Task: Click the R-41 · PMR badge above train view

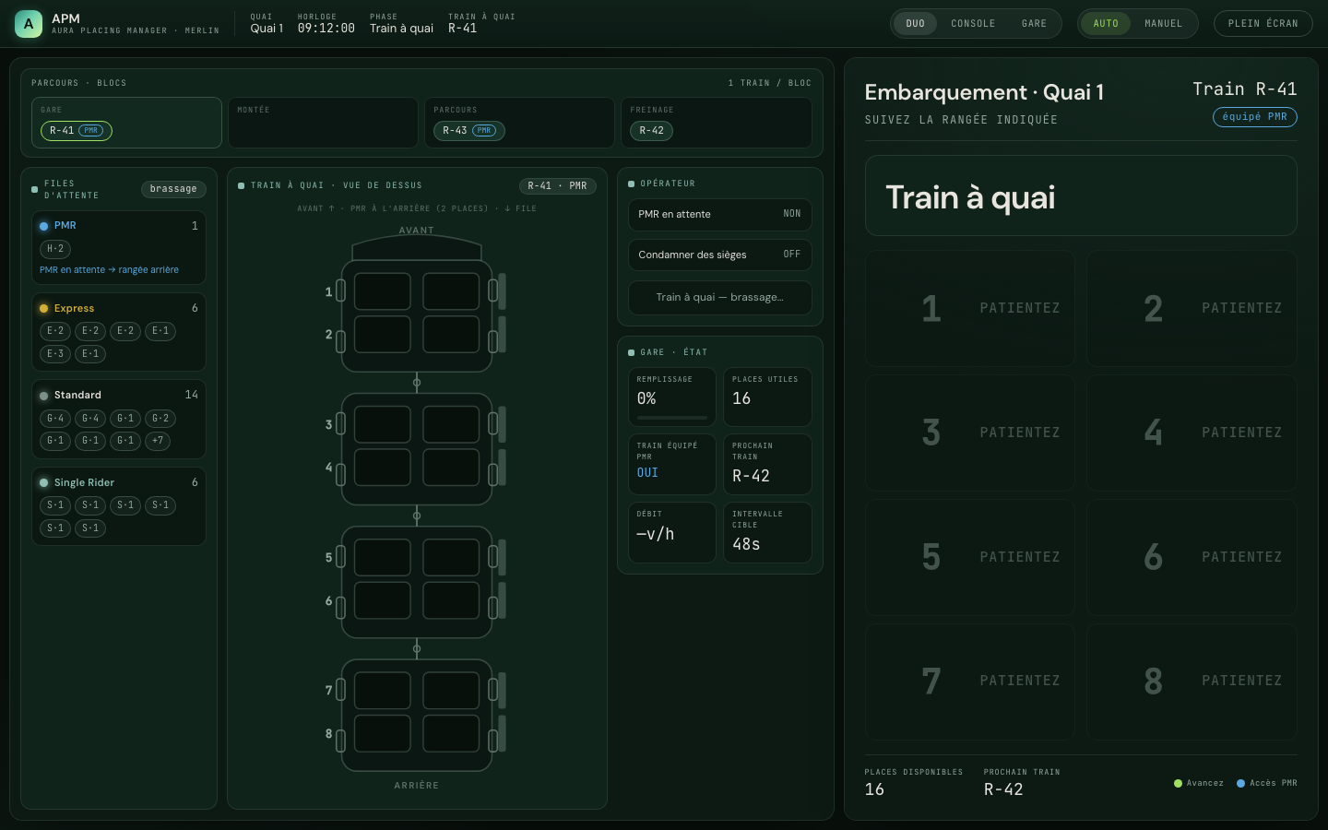Action: [557, 186]
